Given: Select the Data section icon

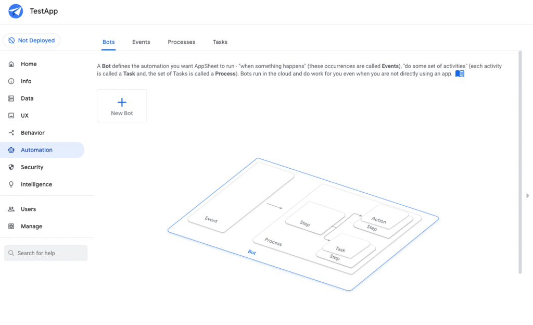Looking at the screenshot, I should tap(11, 98).
